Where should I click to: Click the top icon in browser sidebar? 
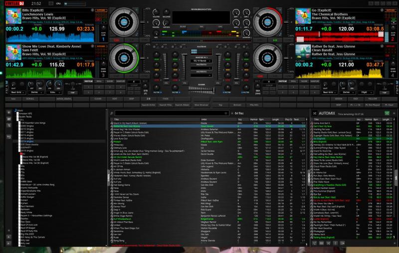(x=8, y=112)
